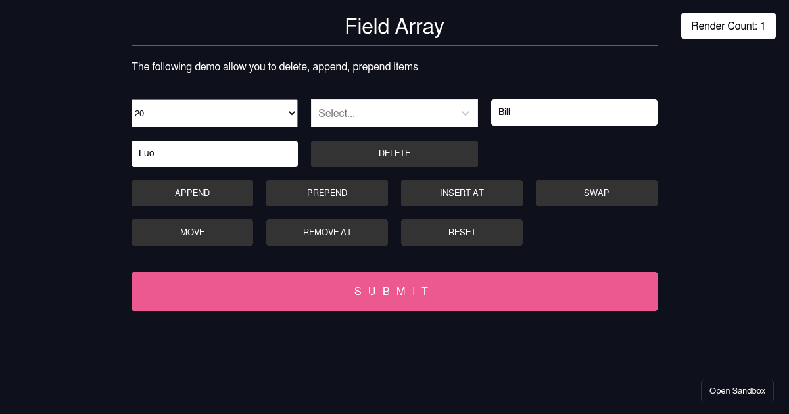This screenshot has width=789, height=414.
Task: Click the Open Sandbox link
Action: click(x=737, y=390)
